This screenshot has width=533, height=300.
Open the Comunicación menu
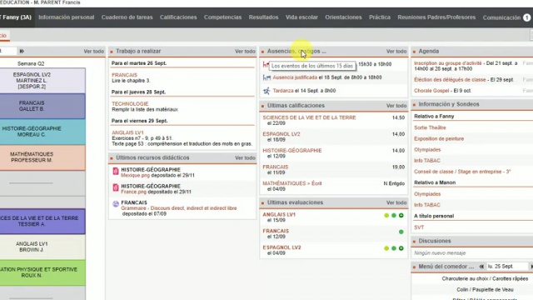[x=501, y=17]
